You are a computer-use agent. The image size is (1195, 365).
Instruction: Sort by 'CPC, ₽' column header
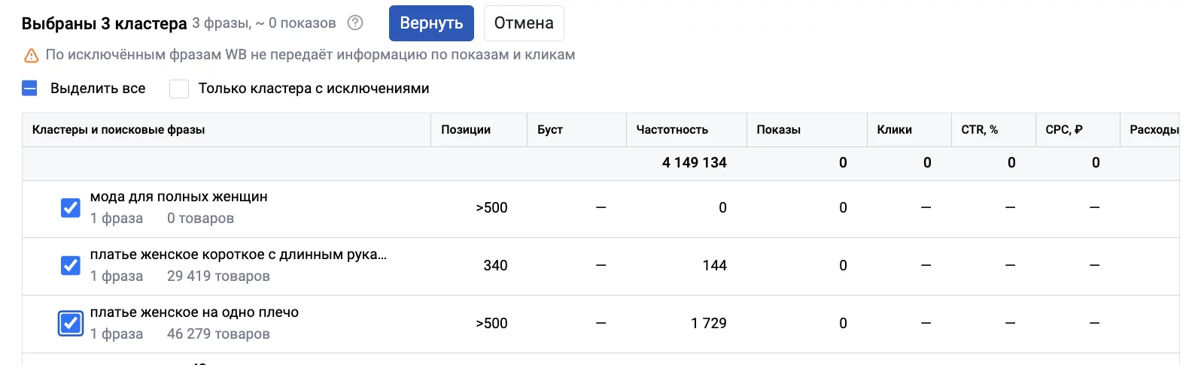point(1064,130)
